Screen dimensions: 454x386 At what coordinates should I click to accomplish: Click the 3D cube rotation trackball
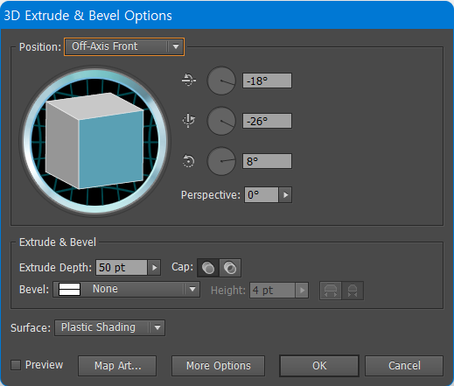[x=95, y=141]
